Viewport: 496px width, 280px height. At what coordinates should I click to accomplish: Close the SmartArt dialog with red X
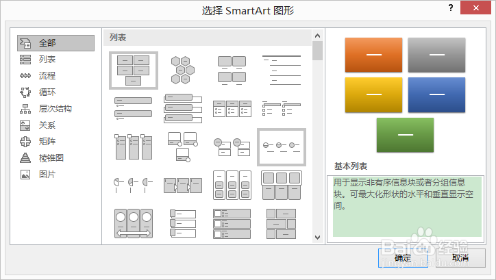click(475, 8)
